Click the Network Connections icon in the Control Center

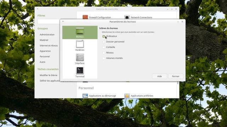tap(127, 17)
